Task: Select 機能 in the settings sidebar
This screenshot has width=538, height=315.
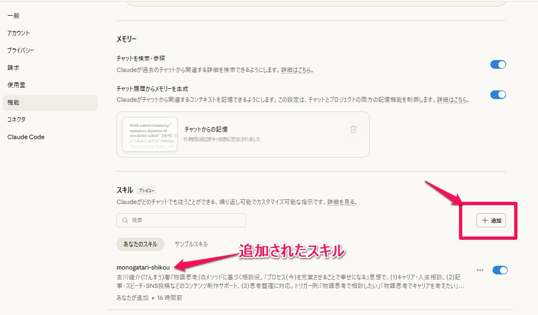Action: [50, 103]
